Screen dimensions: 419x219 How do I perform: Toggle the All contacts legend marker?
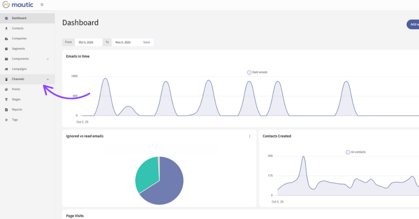(348, 152)
